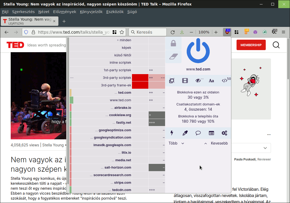
Task: Click the green circular extension icon
Action: [265, 32]
